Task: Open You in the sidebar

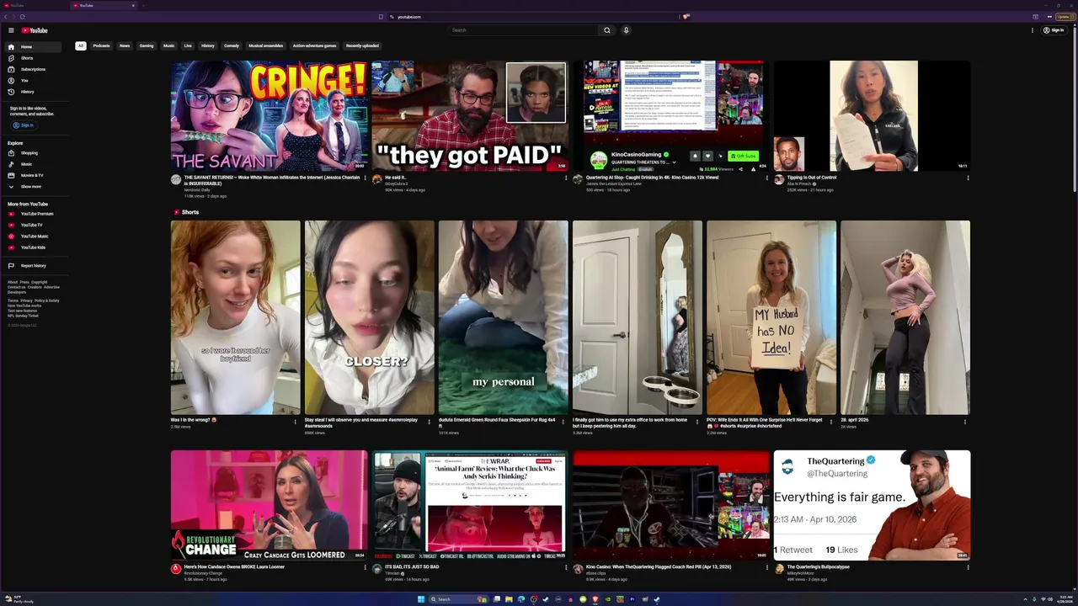Action: [x=34, y=80]
